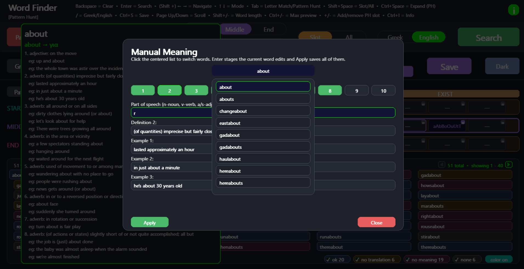524x269 pixels.
Task: Toggle the 'ok 20' filter checkbox
Action: click(x=337, y=259)
